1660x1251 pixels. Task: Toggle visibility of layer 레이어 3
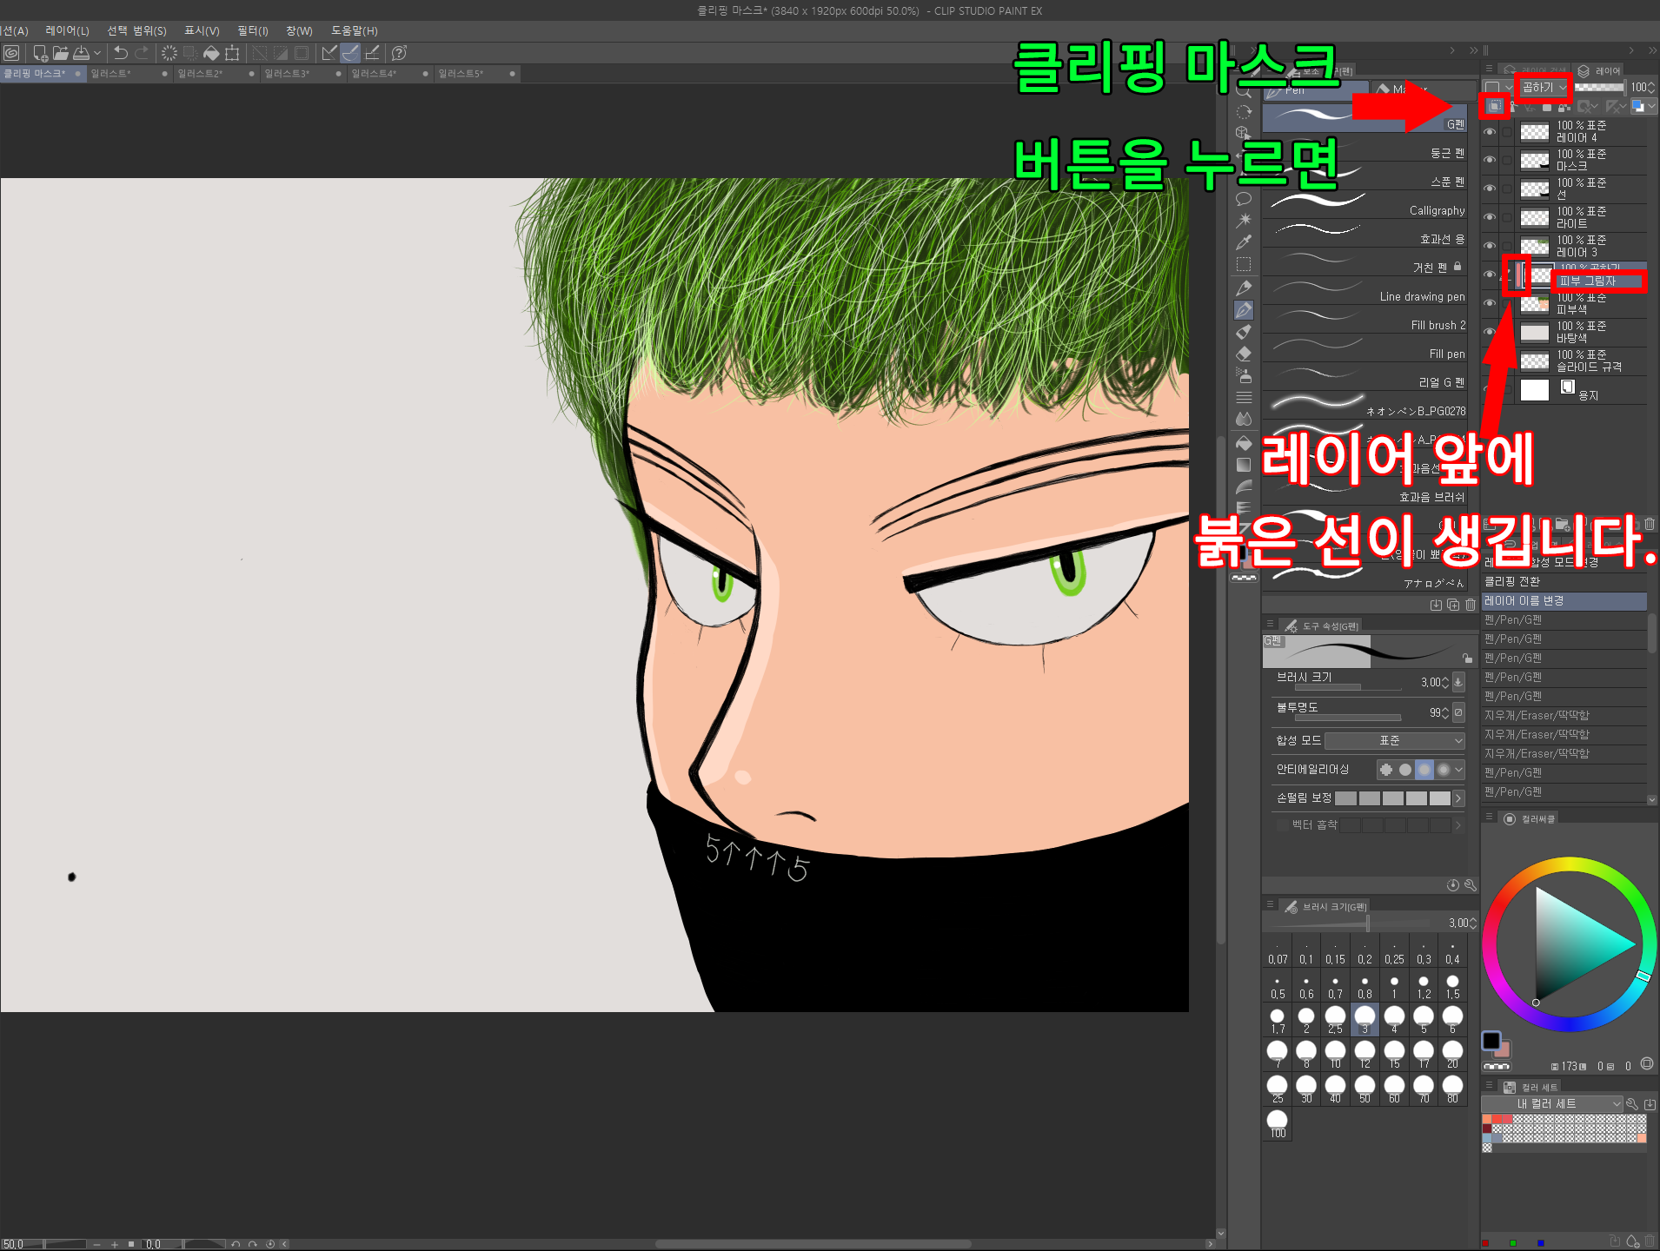(x=1490, y=246)
